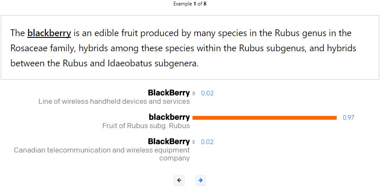Click the 0.97 score value
The width and height of the screenshot is (380, 189).
point(348,118)
